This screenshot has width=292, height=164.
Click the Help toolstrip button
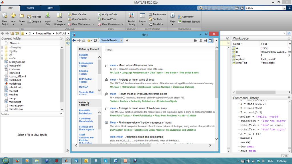(173, 19)
